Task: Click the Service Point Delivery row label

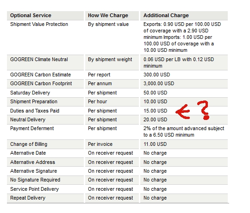Action: tap(35, 189)
